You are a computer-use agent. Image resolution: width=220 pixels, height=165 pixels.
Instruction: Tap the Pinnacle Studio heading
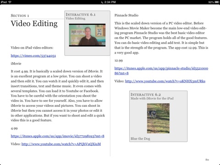[x=126, y=15]
